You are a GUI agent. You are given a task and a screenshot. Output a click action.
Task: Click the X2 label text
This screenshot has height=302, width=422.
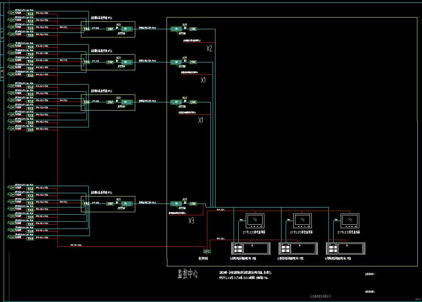(209, 49)
